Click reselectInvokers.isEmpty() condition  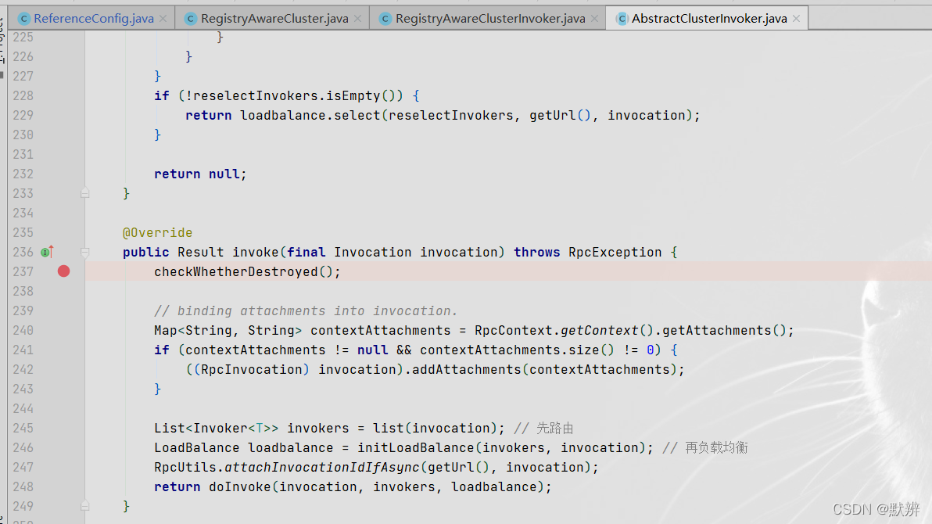point(294,95)
